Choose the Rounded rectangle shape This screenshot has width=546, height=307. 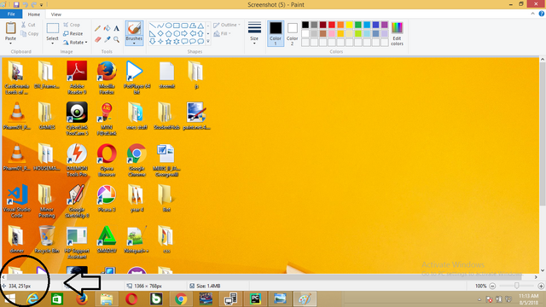(x=184, y=26)
